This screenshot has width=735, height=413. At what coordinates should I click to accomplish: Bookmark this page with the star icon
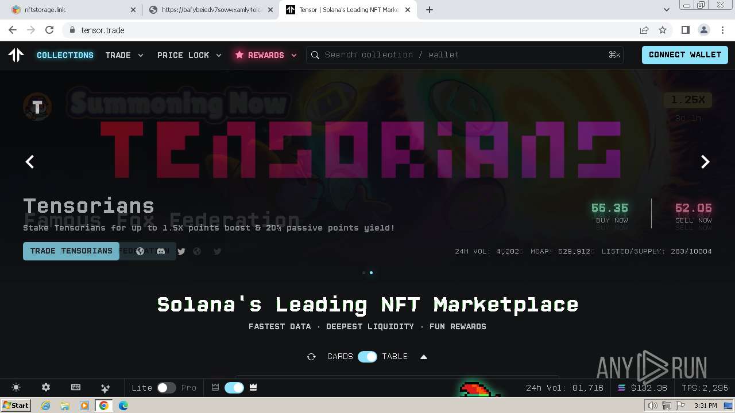coord(663,30)
